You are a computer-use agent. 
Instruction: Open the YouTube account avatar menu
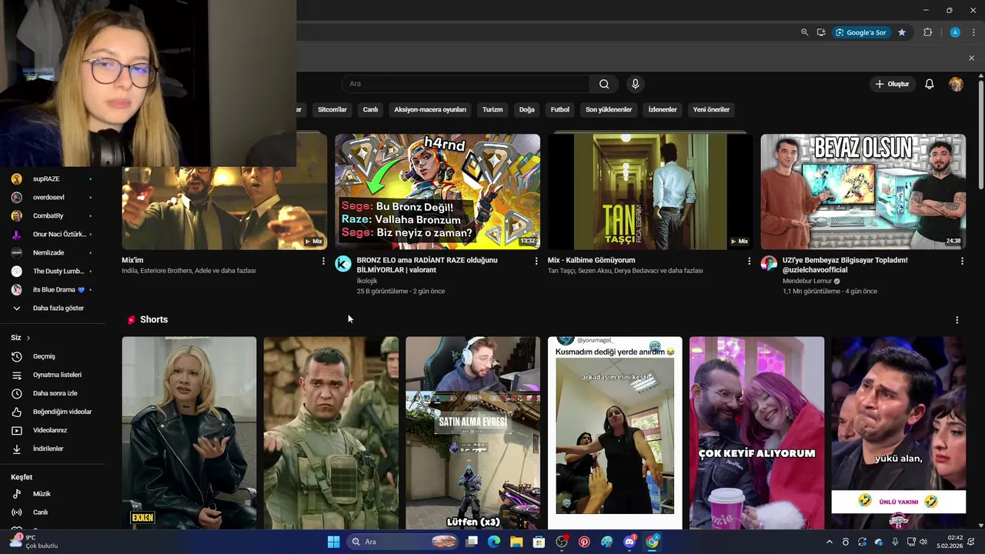click(x=956, y=84)
